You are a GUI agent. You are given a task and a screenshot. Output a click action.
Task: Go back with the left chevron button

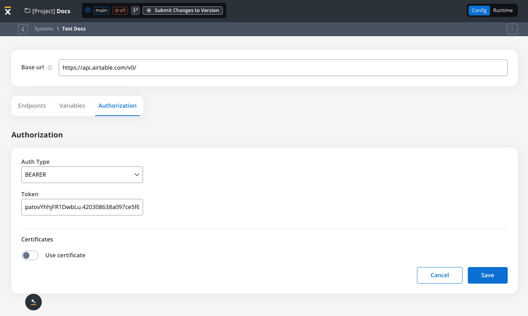point(23,29)
